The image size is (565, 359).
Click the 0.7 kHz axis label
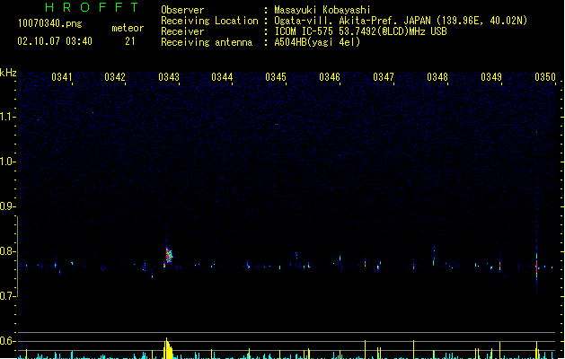(x=7, y=296)
